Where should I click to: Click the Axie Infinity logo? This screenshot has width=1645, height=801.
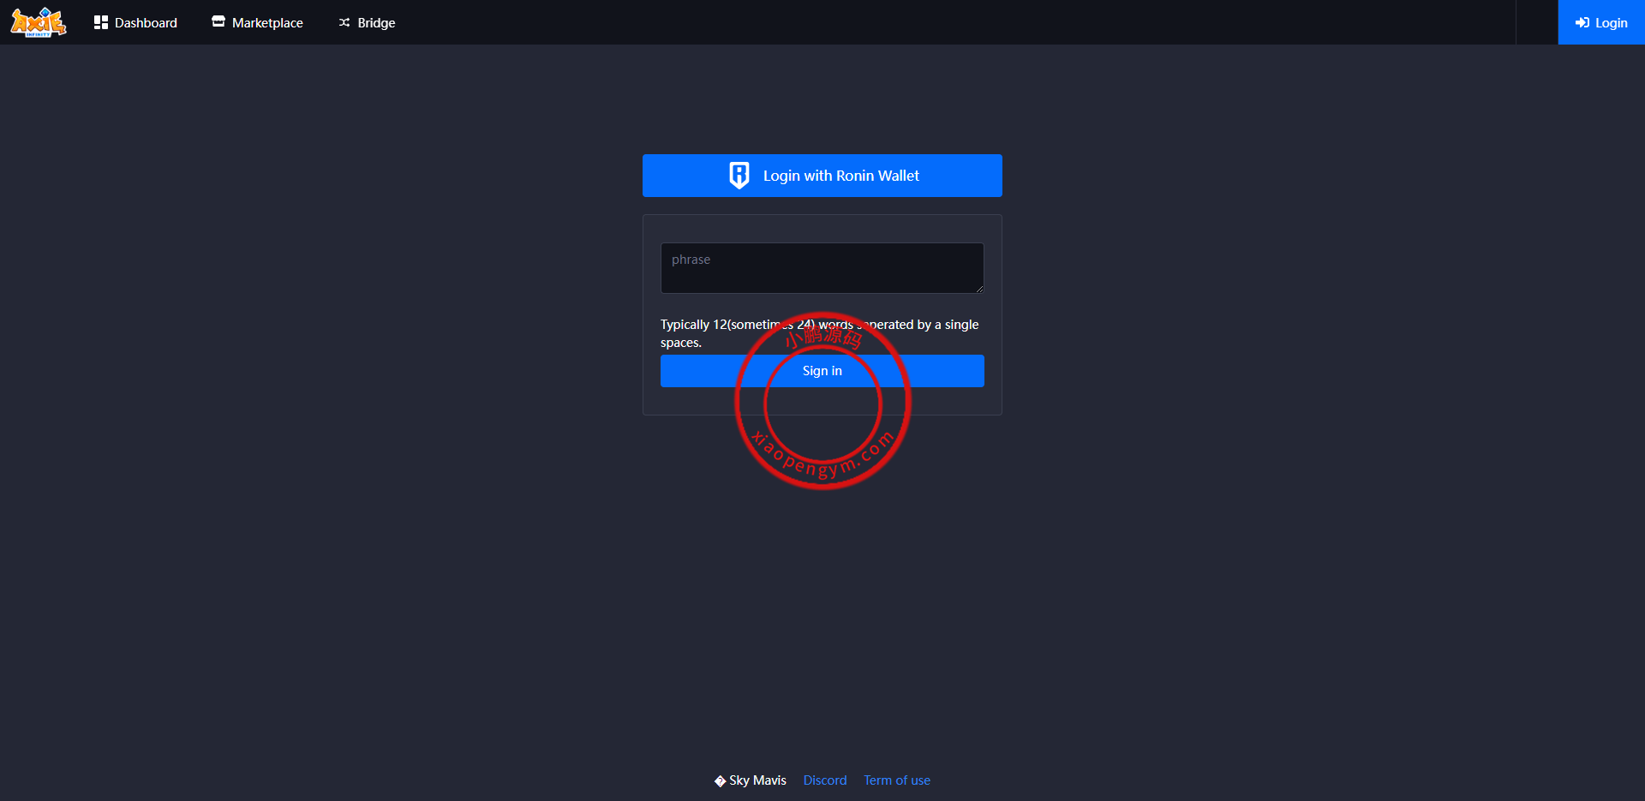point(38,22)
